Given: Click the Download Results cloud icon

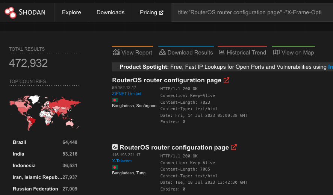Looking at the screenshot, I should click(x=162, y=52).
